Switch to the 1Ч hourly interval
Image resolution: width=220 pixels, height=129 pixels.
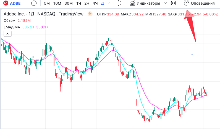click(79, 3)
